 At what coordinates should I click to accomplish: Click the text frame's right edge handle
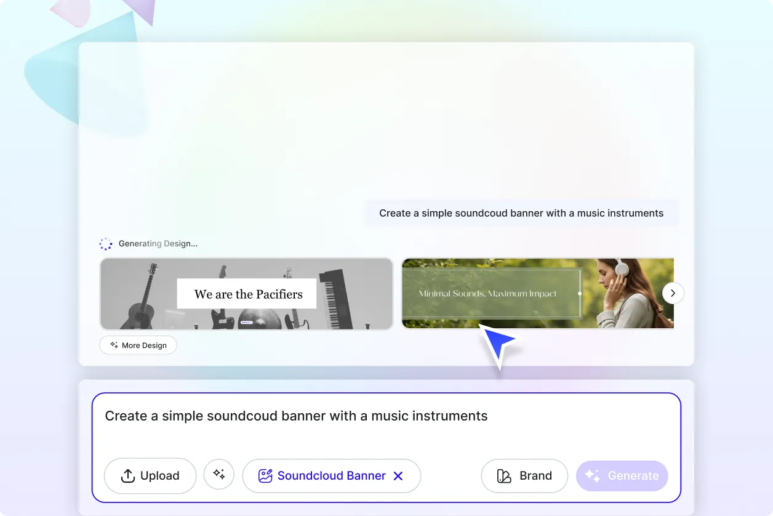[x=580, y=294]
